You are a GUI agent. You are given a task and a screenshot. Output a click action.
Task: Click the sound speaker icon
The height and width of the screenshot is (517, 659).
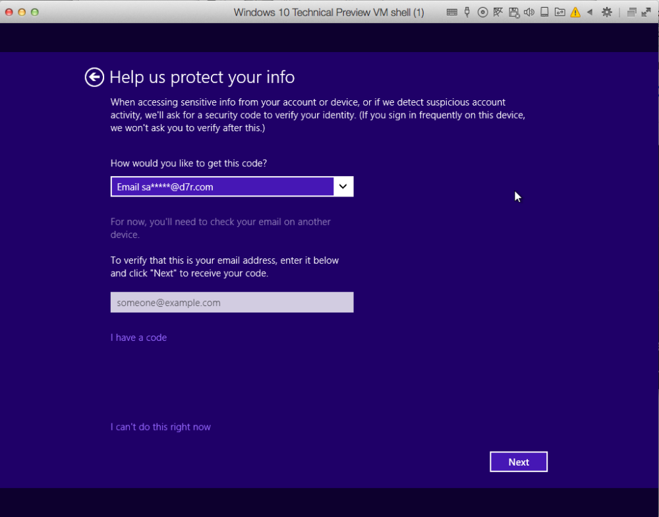(x=529, y=12)
